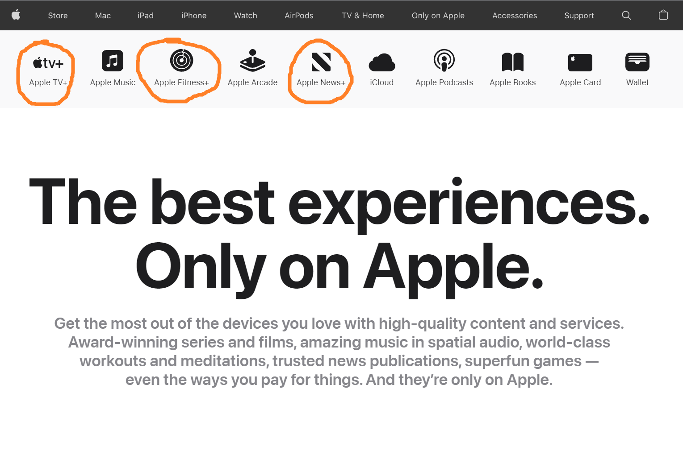This screenshot has width=683, height=455.
Task: Select TV & Home in the navigation
Action: pos(363,16)
